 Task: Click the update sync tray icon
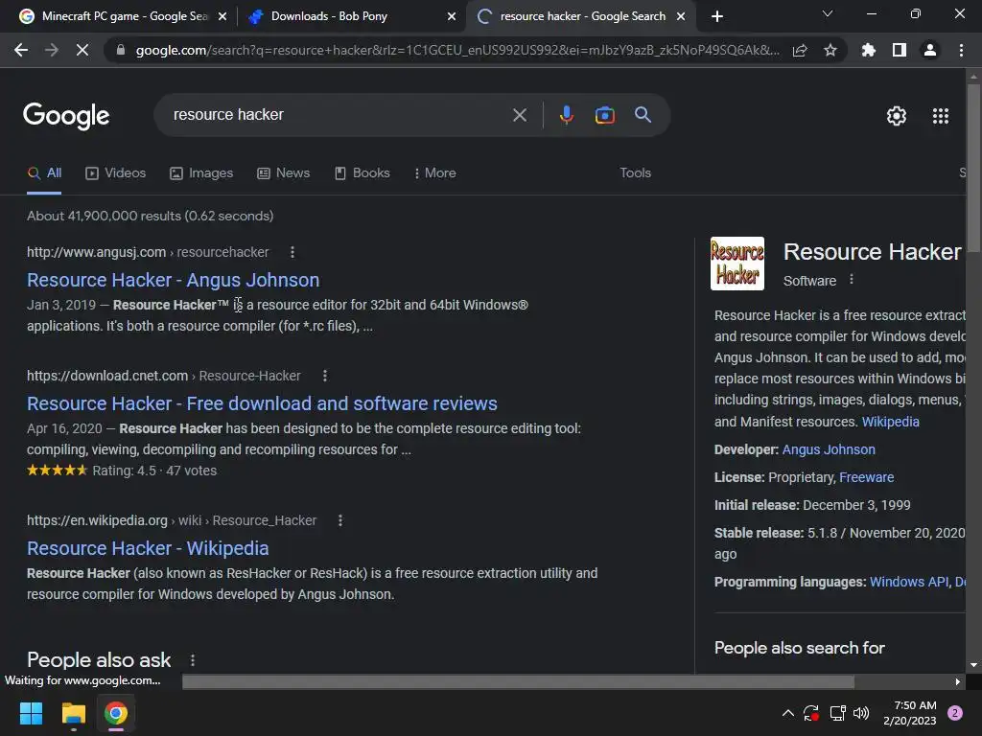point(811,713)
